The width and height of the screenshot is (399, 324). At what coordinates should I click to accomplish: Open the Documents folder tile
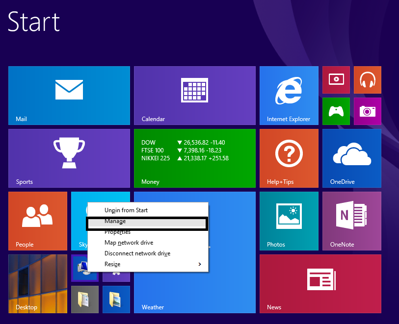pyautogui.click(x=85, y=299)
